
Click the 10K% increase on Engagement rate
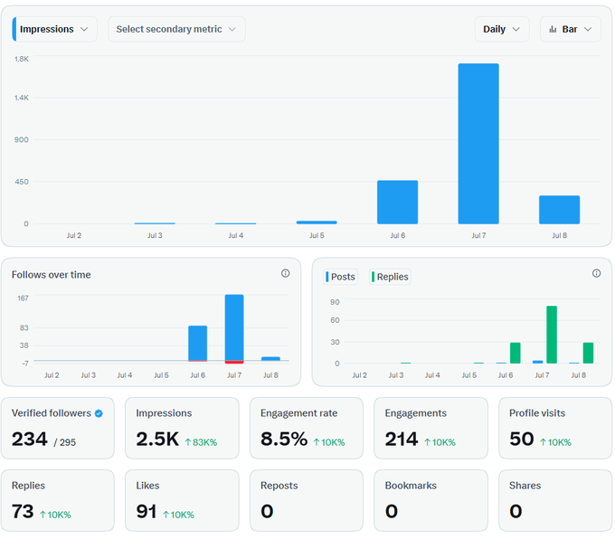tap(328, 442)
